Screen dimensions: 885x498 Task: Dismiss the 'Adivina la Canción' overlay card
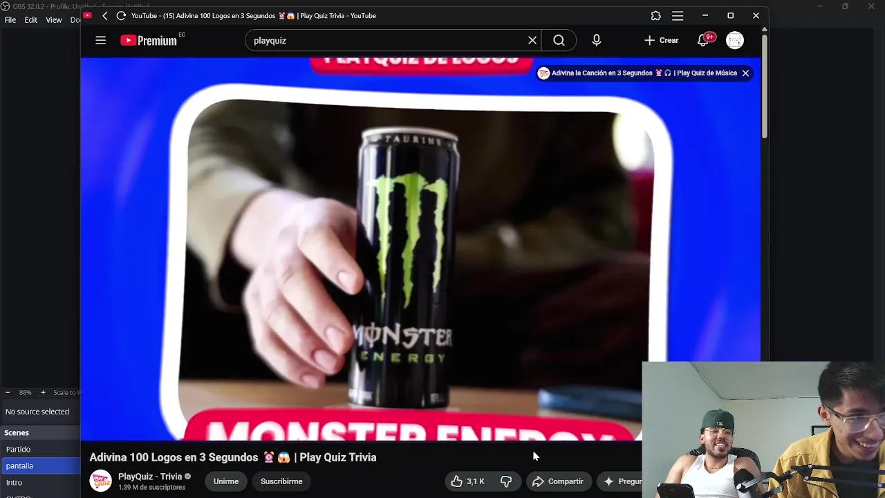click(745, 73)
